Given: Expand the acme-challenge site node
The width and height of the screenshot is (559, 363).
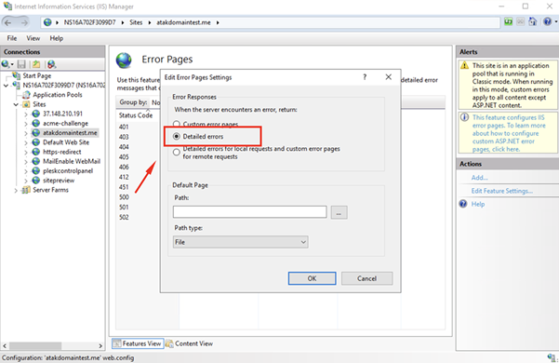Looking at the screenshot, I should click(x=26, y=124).
